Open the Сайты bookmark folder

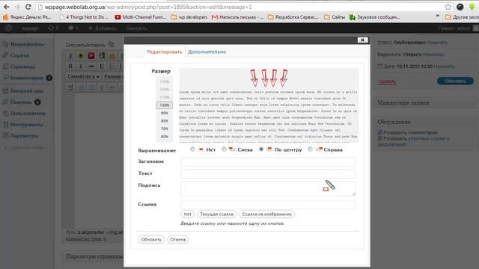click(x=335, y=17)
